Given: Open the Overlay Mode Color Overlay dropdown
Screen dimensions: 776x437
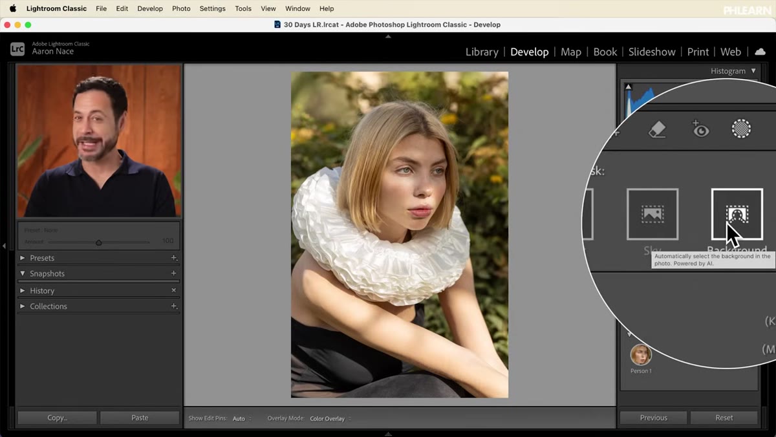Looking at the screenshot, I should coord(330,419).
